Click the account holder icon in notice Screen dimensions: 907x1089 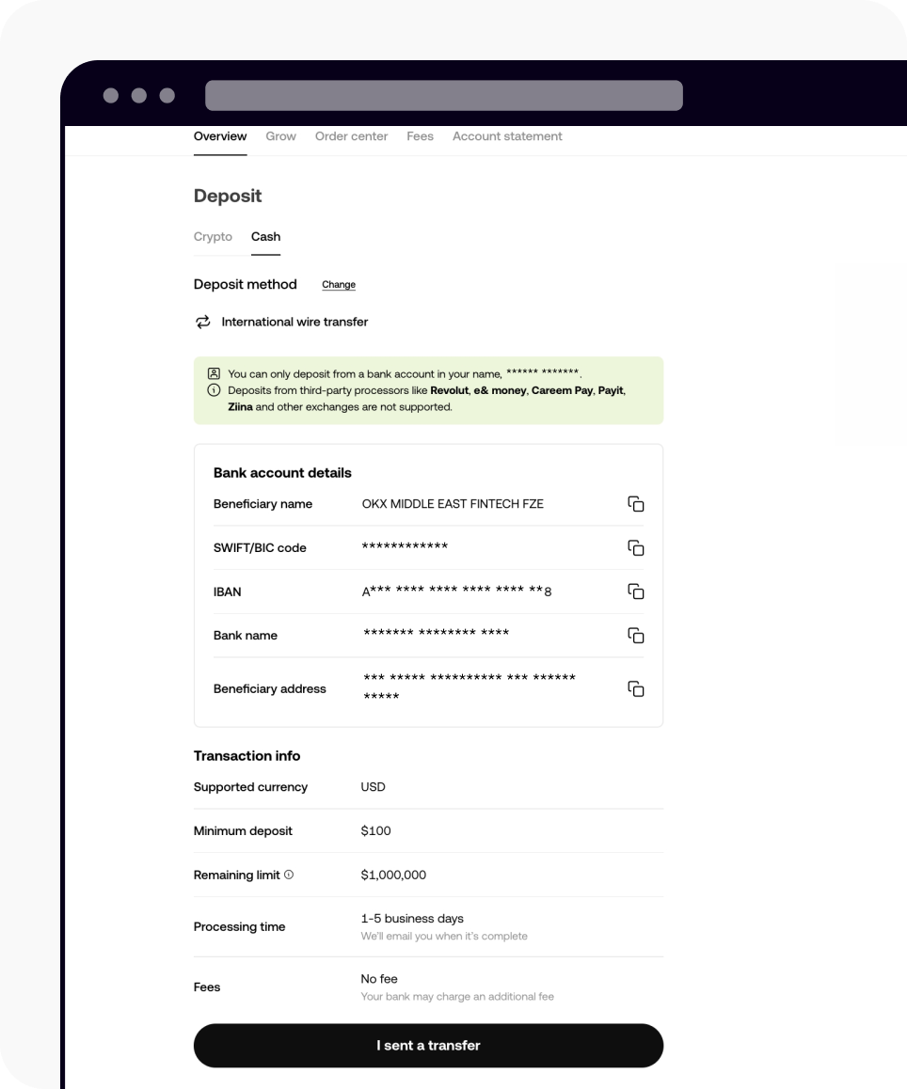[x=215, y=373]
